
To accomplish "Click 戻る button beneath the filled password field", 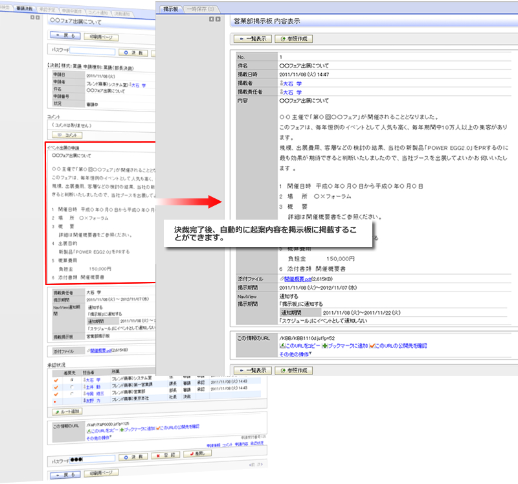I will coord(65,475).
